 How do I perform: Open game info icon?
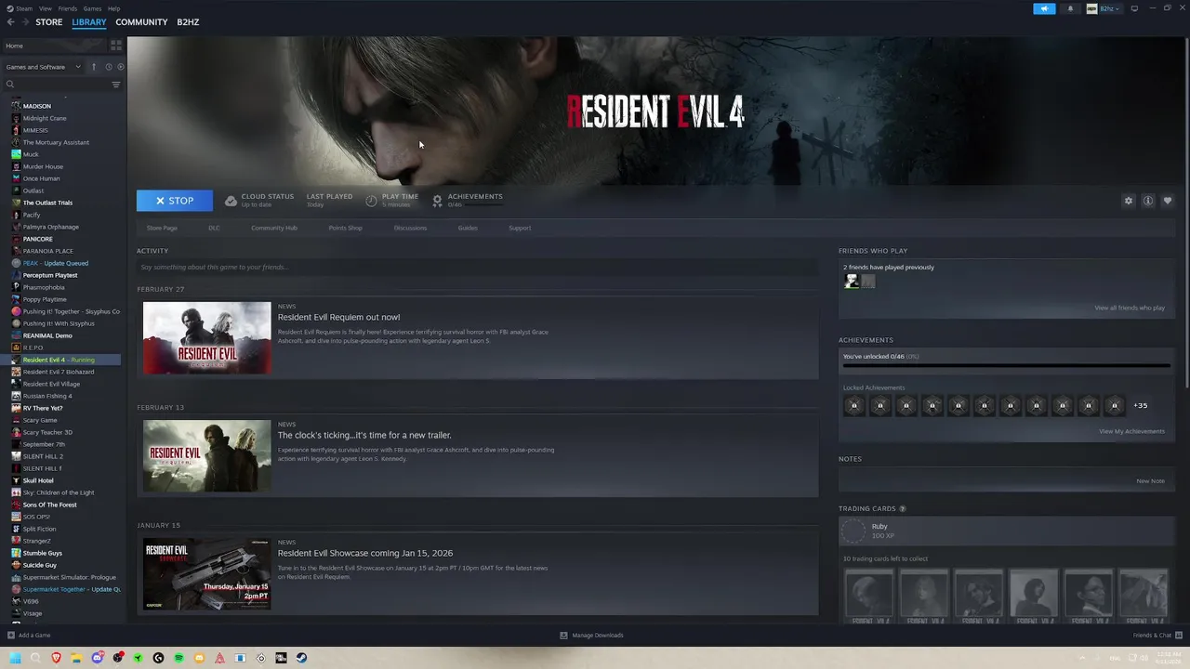[x=1148, y=201]
